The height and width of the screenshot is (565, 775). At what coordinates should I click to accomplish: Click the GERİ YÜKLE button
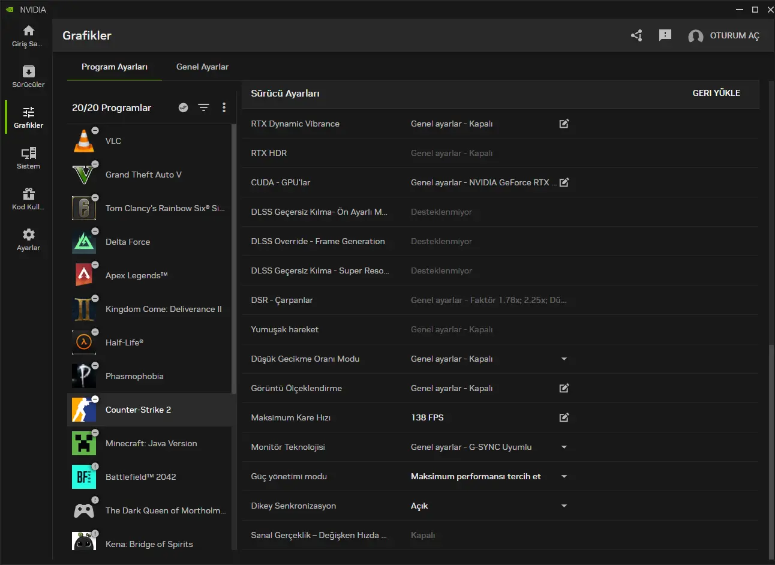tap(716, 93)
